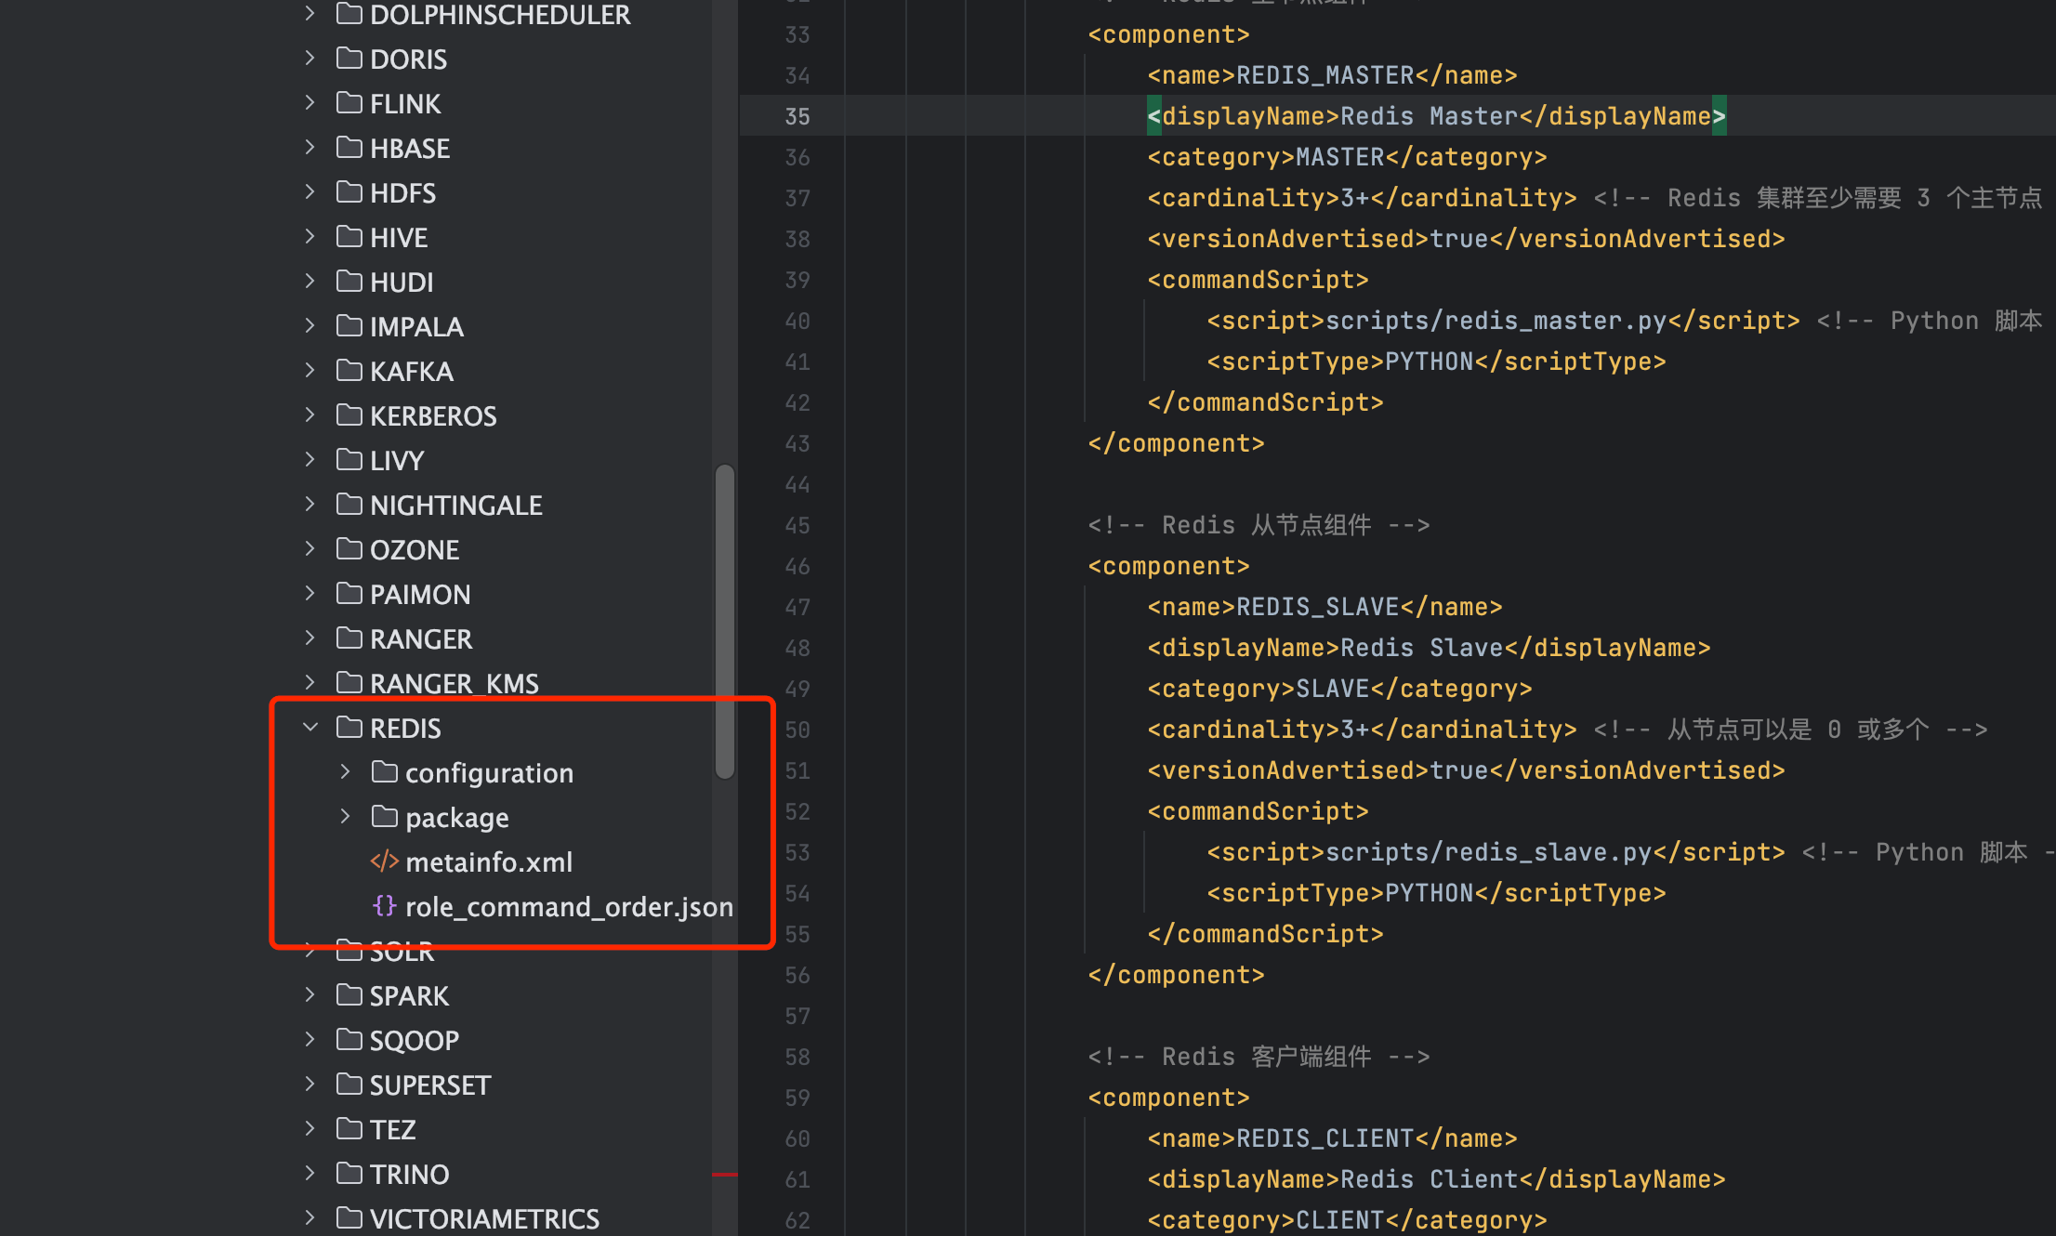The width and height of the screenshot is (2056, 1236).
Task: Click the HUDI folder icon
Action: [349, 281]
